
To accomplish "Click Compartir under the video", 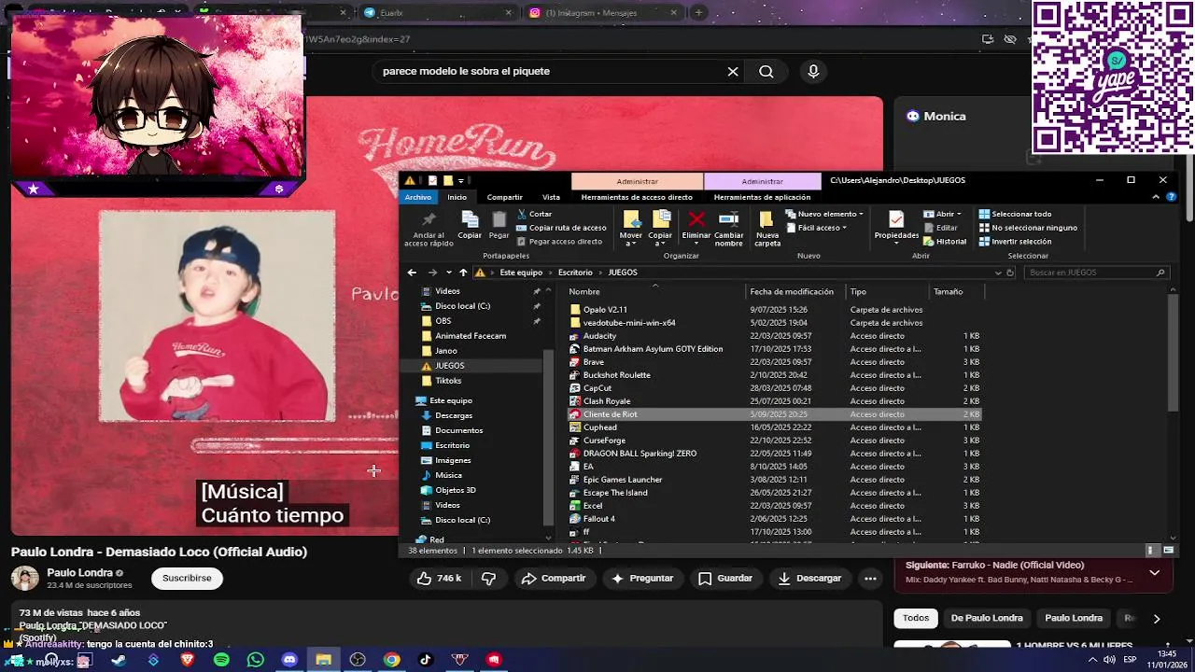I will (x=554, y=579).
